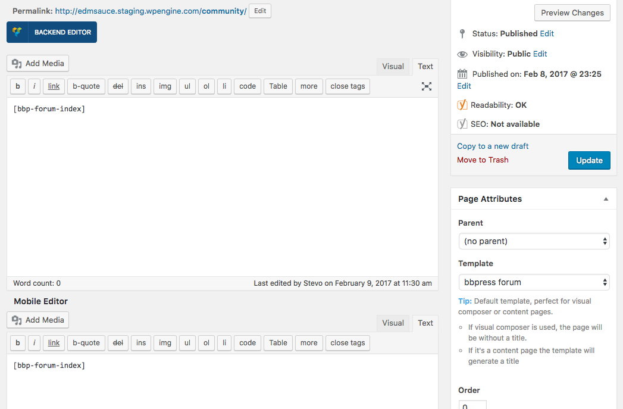
Task: Click Copy to a new draft
Action: (493, 146)
